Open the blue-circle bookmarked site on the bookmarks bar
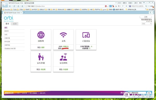 [119, 9]
